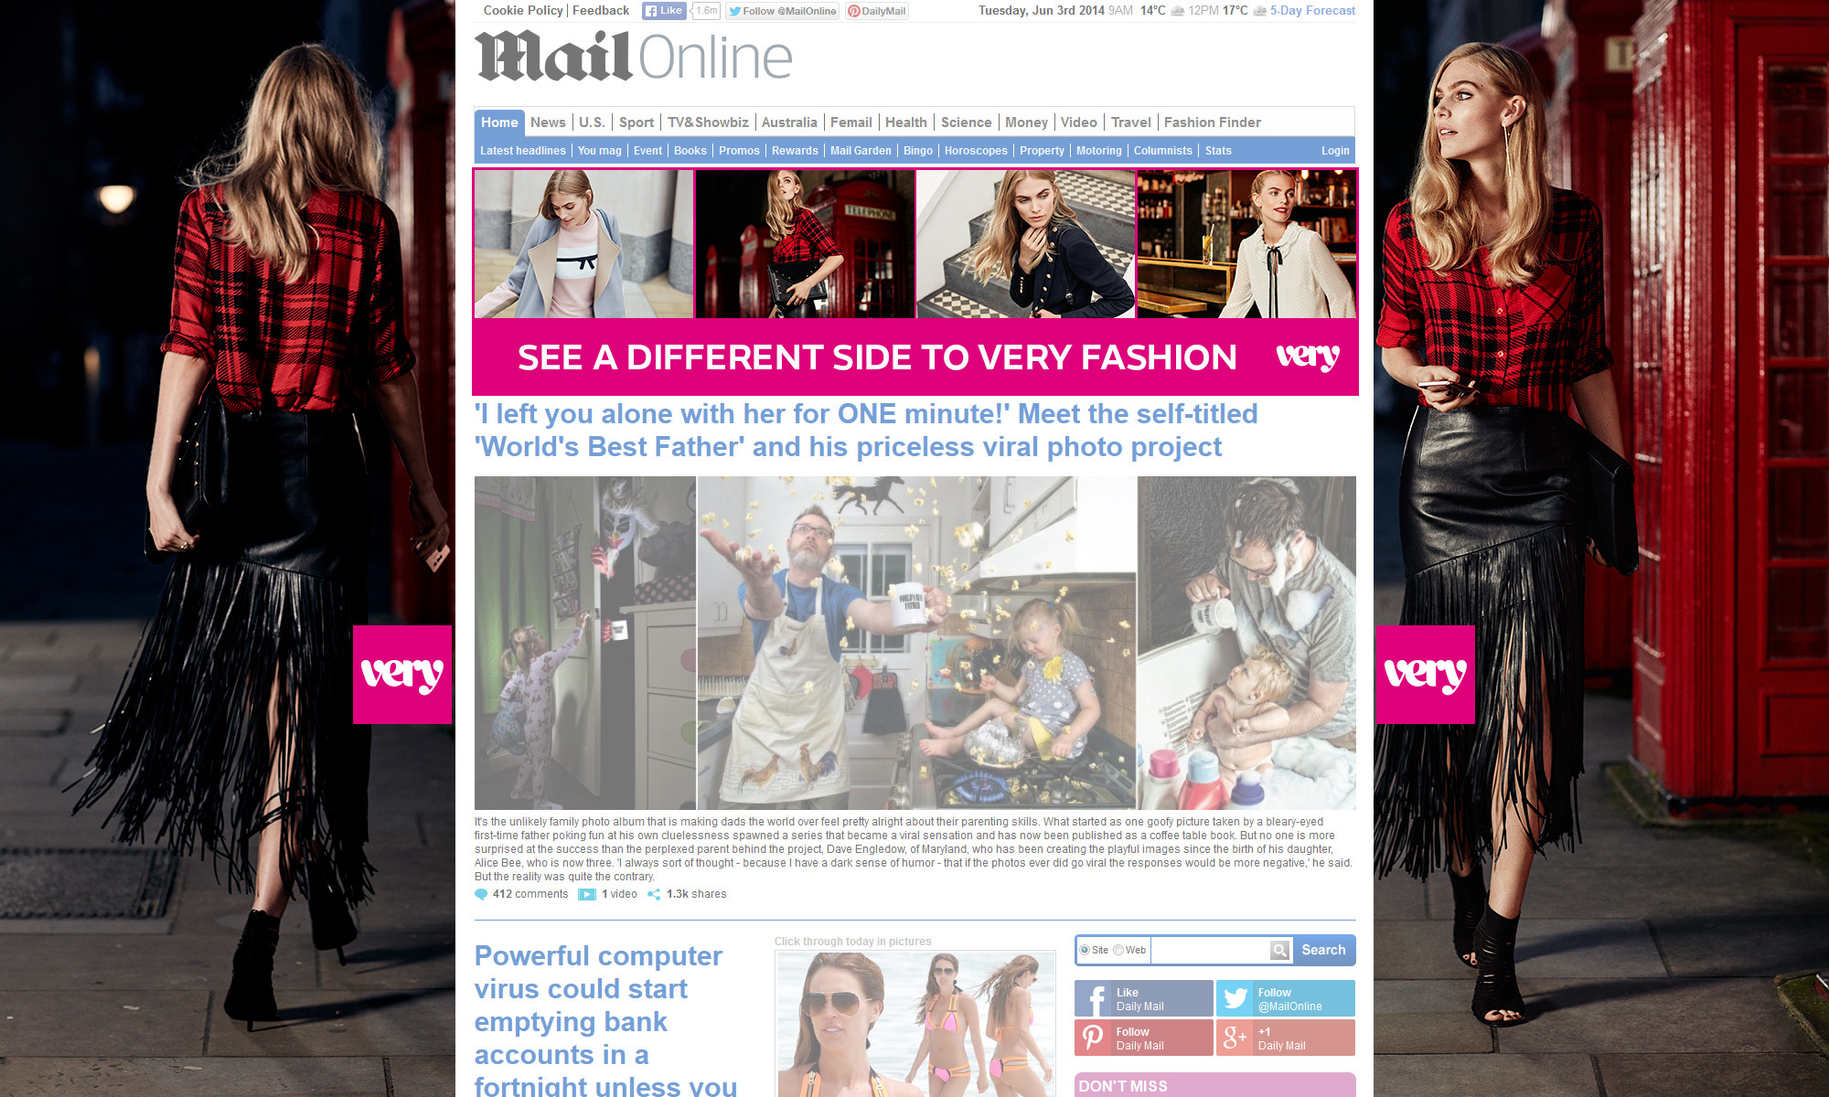
Task: Click the Pinterest DailyMail button at top
Action: 877,11
